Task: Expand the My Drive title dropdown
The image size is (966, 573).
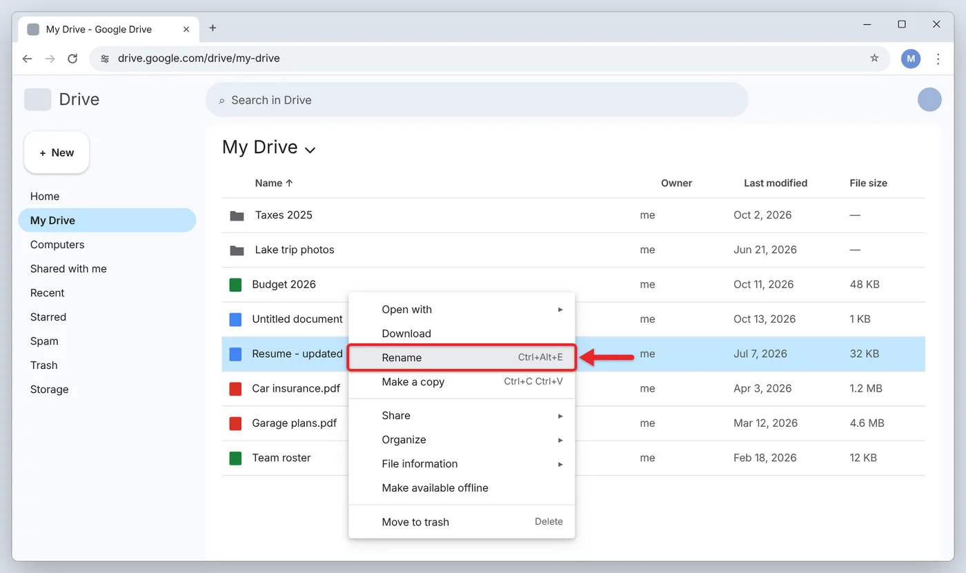Action: click(310, 150)
